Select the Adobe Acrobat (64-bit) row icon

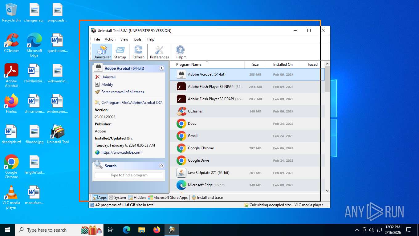pyautogui.click(x=181, y=74)
